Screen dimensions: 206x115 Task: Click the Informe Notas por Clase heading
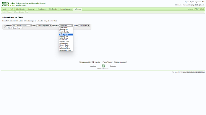click(13, 17)
